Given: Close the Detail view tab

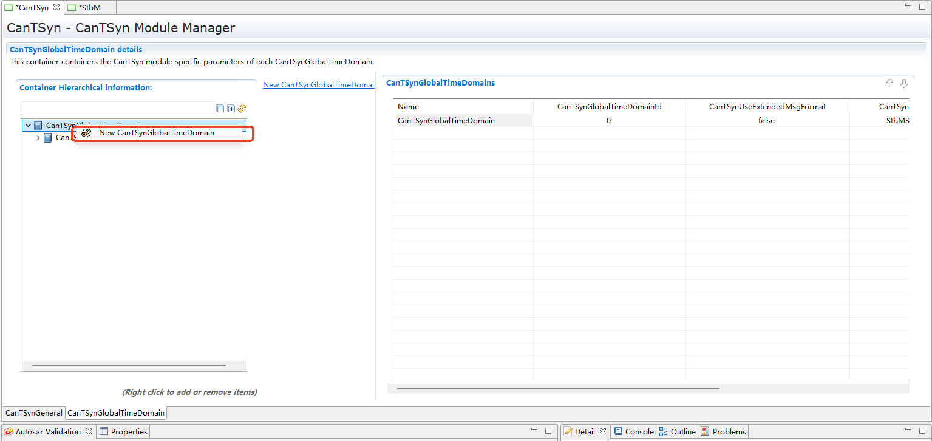Looking at the screenshot, I should tap(603, 431).
